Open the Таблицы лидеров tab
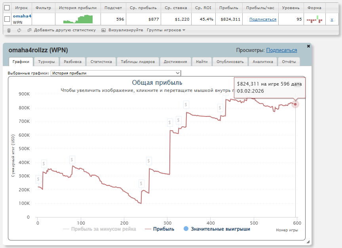 (137, 62)
